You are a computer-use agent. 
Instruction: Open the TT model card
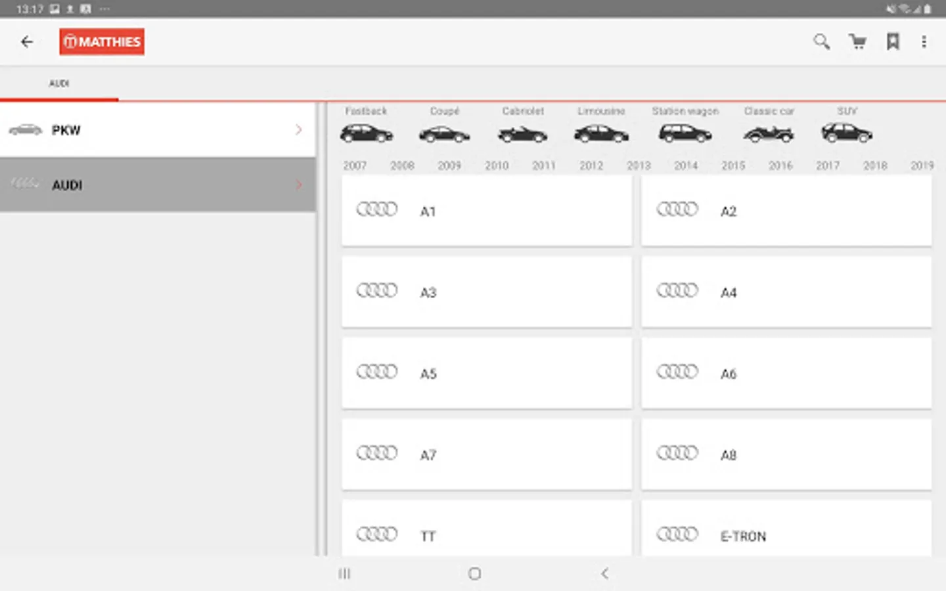(487, 529)
